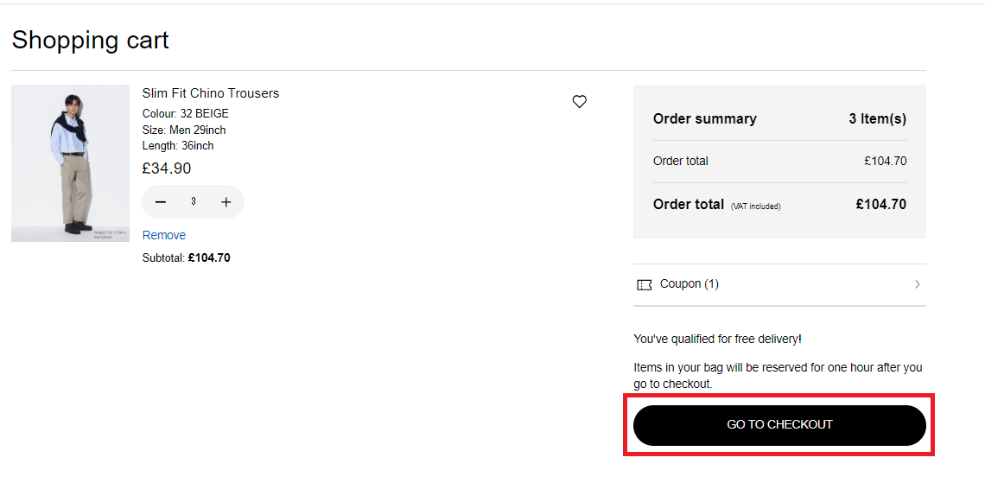The image size is (985, 483).
Task: Click the Order summary heading
Action: coord(704,118)
